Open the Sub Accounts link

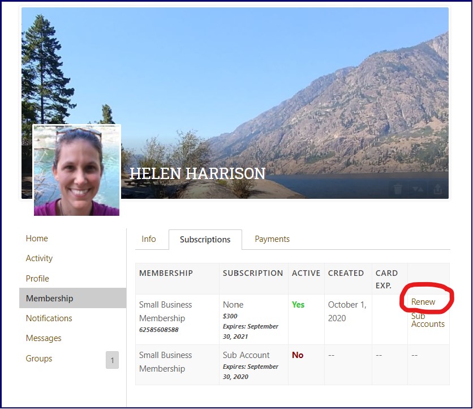pos(428,320)
